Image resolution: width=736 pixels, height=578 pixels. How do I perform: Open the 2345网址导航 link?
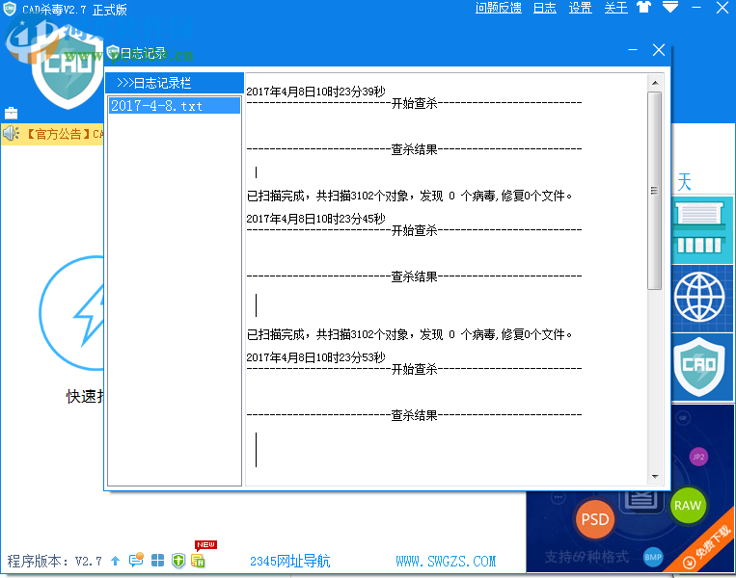[290, 561]
